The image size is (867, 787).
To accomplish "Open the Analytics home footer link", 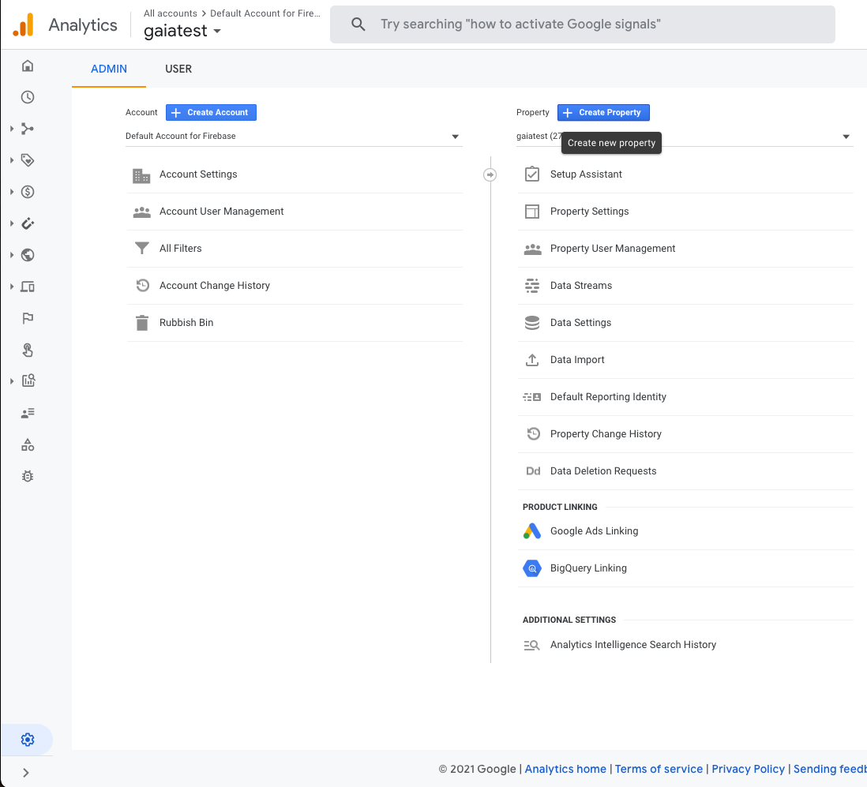I will pyautogui.click(x=565, y=769).
